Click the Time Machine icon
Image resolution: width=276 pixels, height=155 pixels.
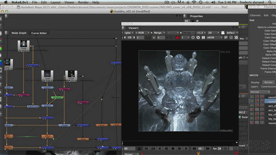[200, 2]
